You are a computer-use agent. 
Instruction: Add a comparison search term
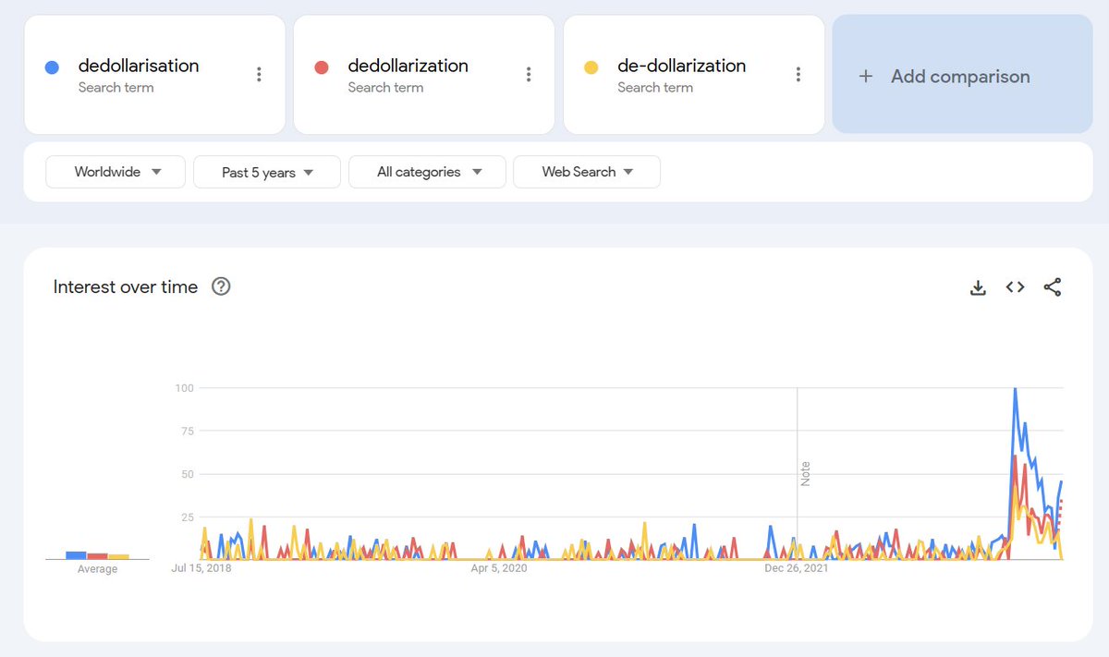[962, 75]
